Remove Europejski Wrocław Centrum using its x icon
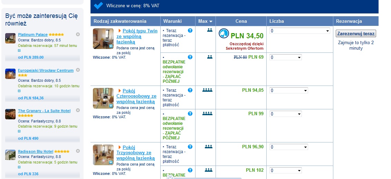391x179 pixels. coord(78,70)
